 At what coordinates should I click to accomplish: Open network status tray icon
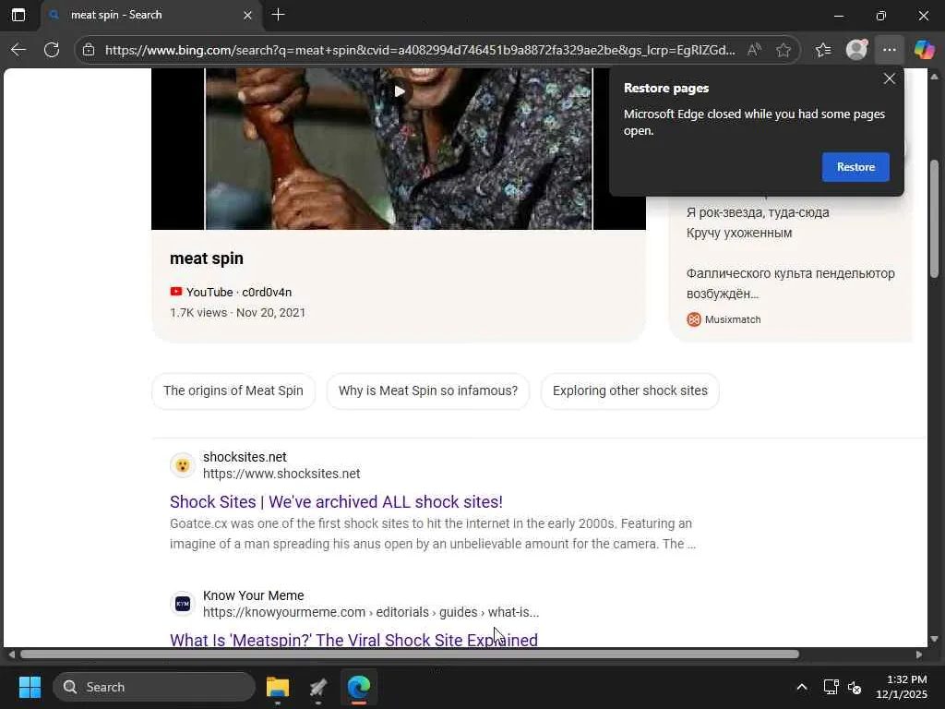(831, 687)
